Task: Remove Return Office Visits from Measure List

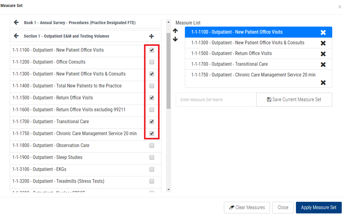Action: [323, 54]
